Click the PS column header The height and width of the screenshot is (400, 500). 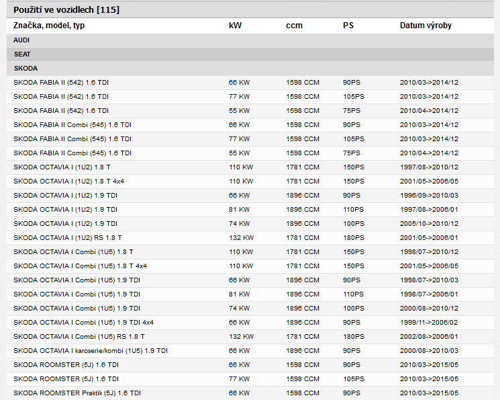348,26
